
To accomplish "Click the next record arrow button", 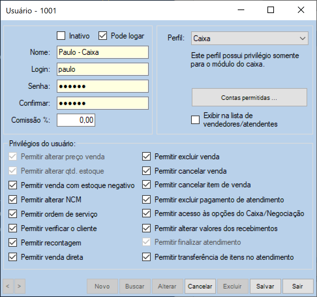I will 20,286.
